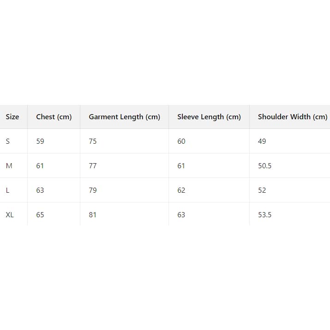The height and width of the screenshot is (330, 330).
Task: Click chest value 65 for size XL
Action: tap(40, 215)
